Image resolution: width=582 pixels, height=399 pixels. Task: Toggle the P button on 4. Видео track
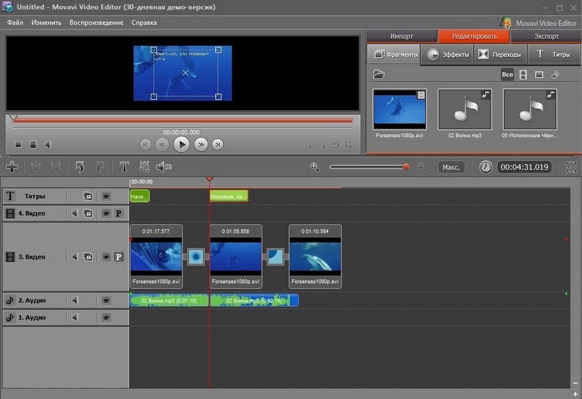pos(119,214)
